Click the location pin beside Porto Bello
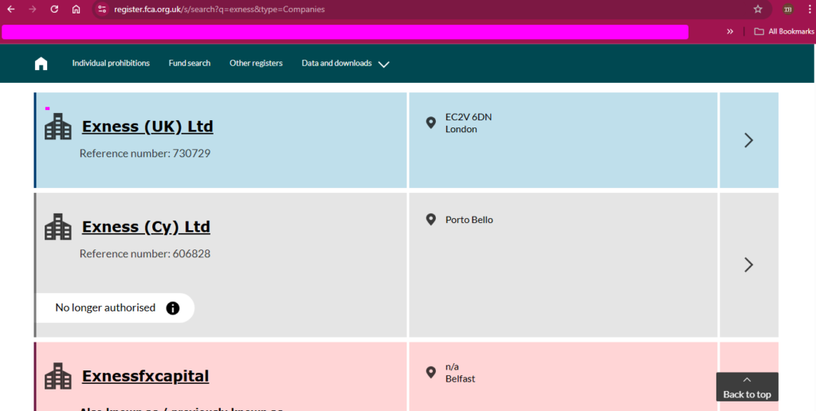816x411 pixels. [x=431, y=220]
